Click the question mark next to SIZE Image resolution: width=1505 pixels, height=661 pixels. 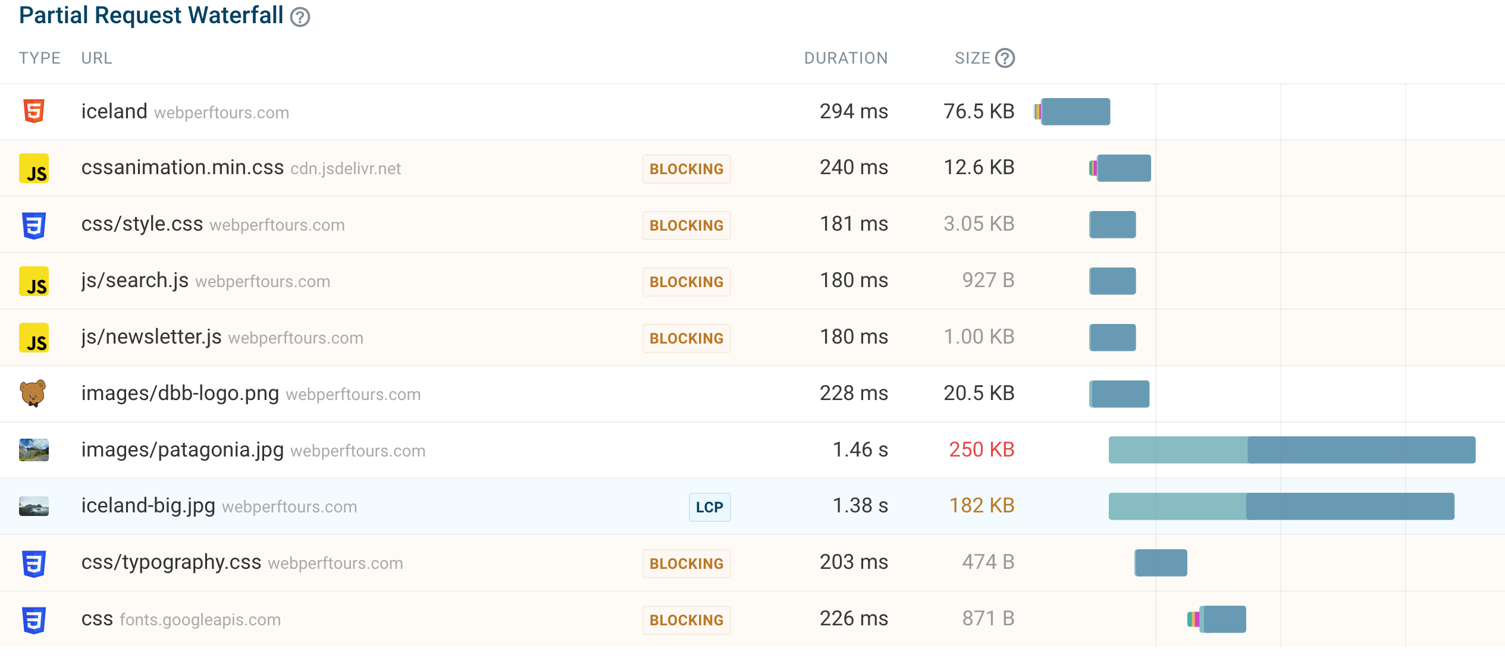(x=1005, y=58)
